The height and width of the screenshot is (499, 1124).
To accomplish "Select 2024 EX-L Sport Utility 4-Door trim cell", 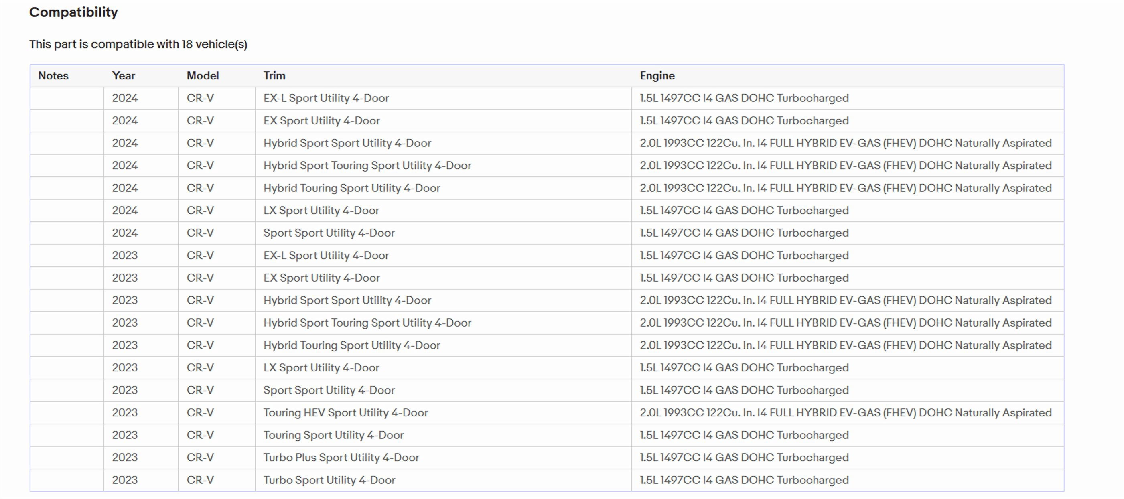I will [x=443, y=98].
